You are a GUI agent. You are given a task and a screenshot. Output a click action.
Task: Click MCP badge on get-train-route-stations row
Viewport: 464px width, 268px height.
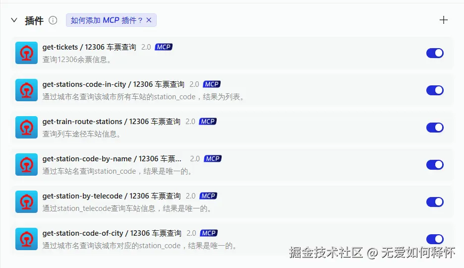[208, 122]
